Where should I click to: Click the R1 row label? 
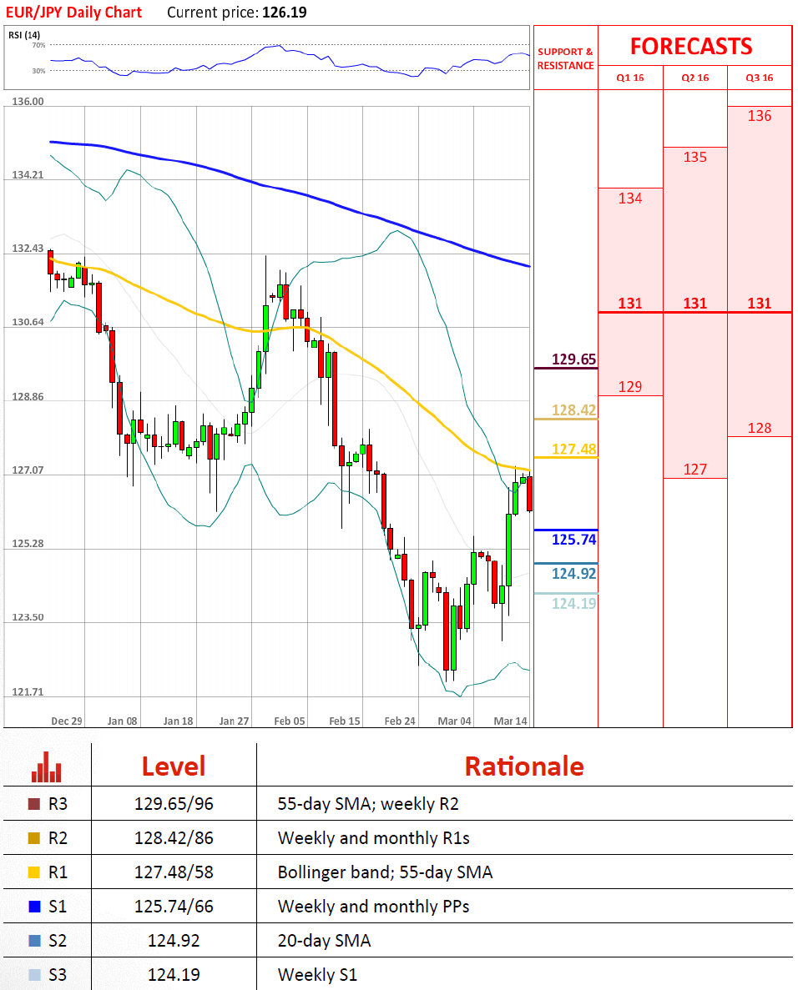pos(58,872)
